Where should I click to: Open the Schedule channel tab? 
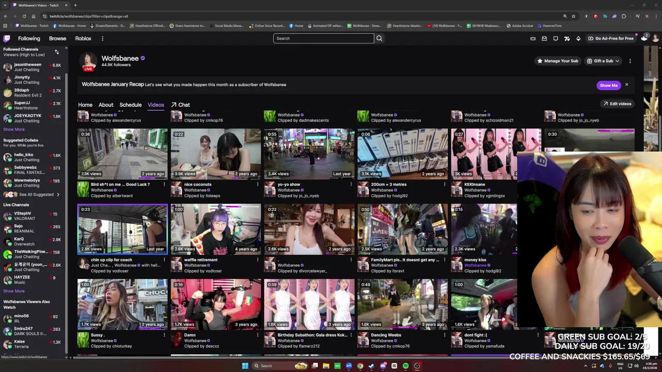130,105
